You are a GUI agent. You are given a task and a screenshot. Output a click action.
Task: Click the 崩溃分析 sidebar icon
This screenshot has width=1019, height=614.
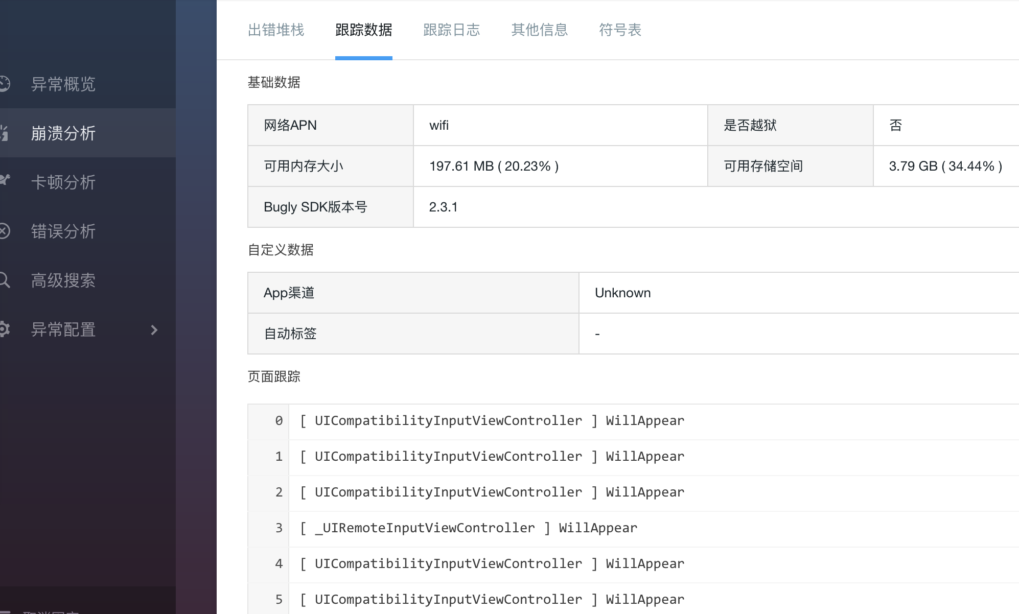4,133
